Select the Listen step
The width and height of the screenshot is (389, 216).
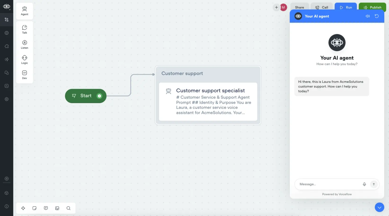[24, 44]
